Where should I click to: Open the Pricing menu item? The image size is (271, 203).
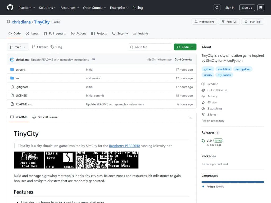coord(138,8)
